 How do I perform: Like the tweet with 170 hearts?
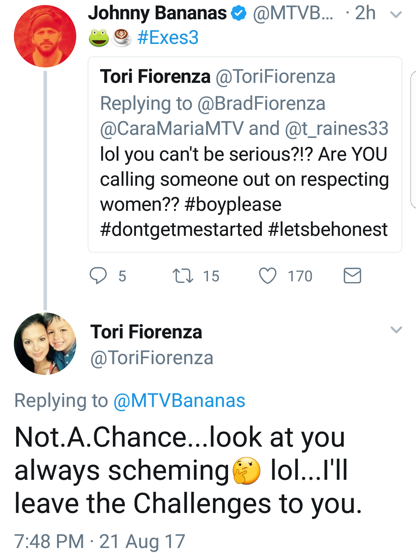pyautogui.click(x=268, y=276)
